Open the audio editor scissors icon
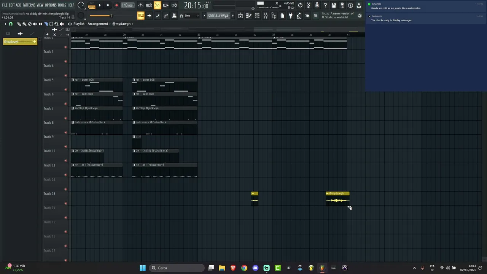The image size is (487, 274). [x=309, y=5]
